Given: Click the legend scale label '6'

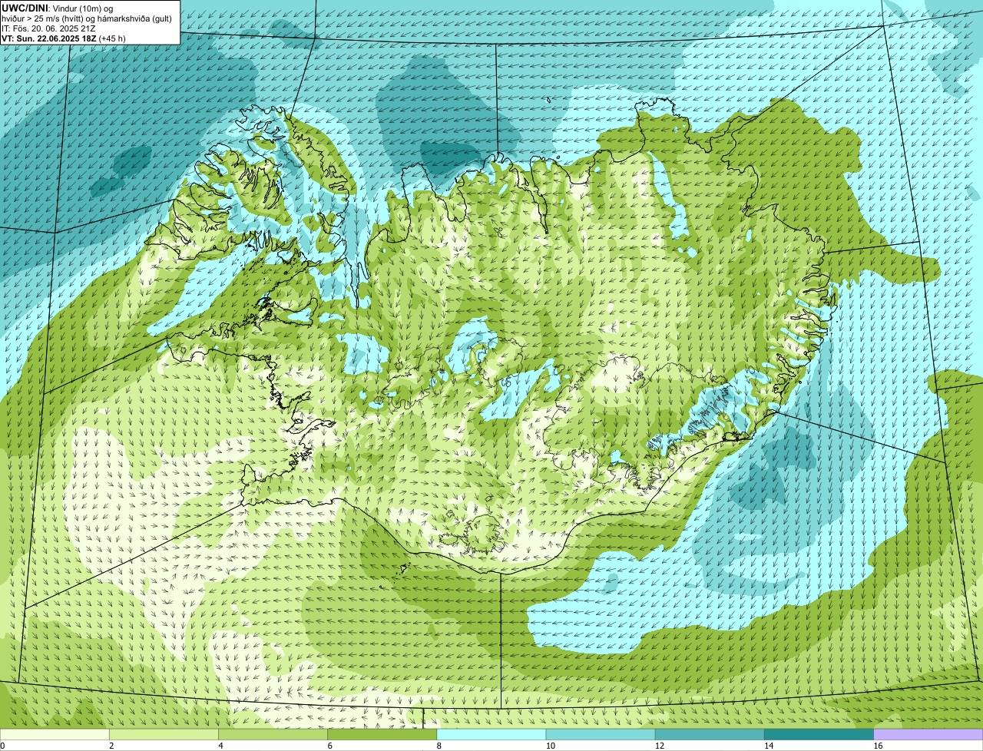Looking at the screenshot, I should tap(330, 746).
